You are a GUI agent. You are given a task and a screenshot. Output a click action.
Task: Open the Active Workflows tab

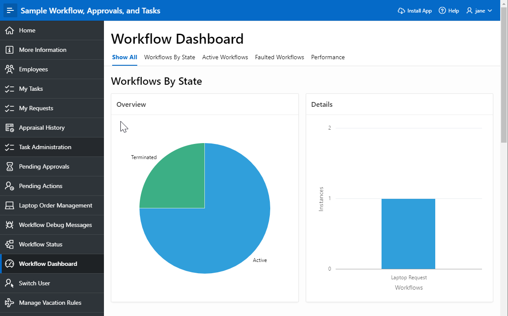[x=225, y=57]
